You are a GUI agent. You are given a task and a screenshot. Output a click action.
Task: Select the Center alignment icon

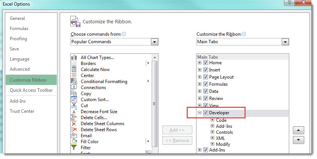pos(74,76)
